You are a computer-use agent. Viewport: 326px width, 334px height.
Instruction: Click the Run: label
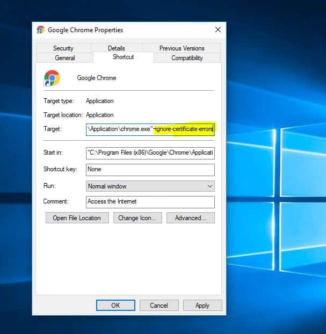click(x=49, y=186)
